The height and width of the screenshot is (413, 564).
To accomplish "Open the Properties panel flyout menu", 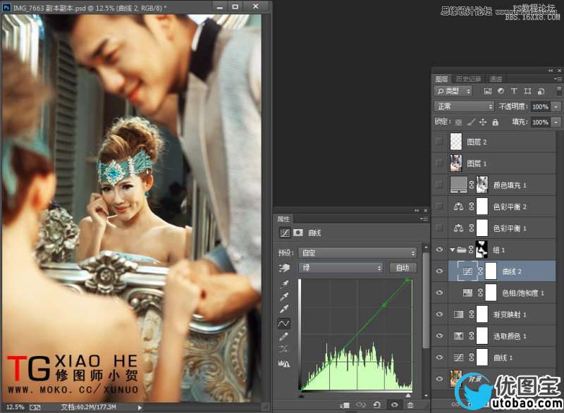I will [424, 219].
